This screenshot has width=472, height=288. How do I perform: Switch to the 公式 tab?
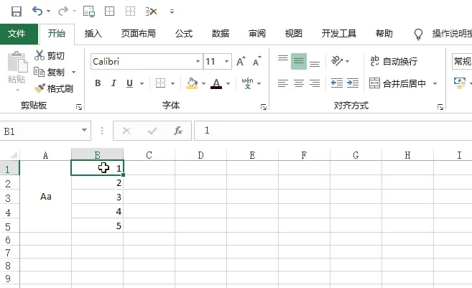click(x=184, y=34)
